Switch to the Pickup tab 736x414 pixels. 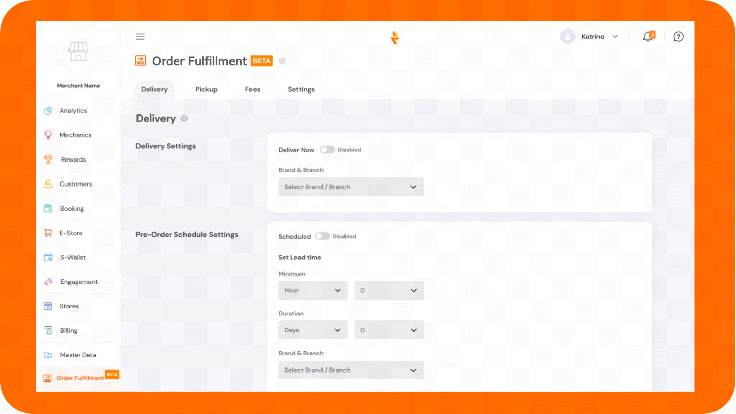point(206,89)
